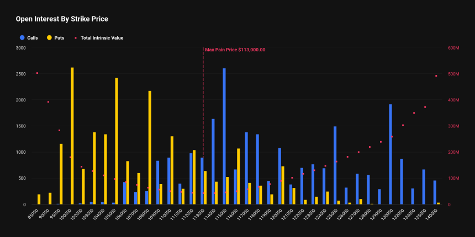Toggle the Puts series in the legend
Screen dimensions: 475x237
coord(57,38)
